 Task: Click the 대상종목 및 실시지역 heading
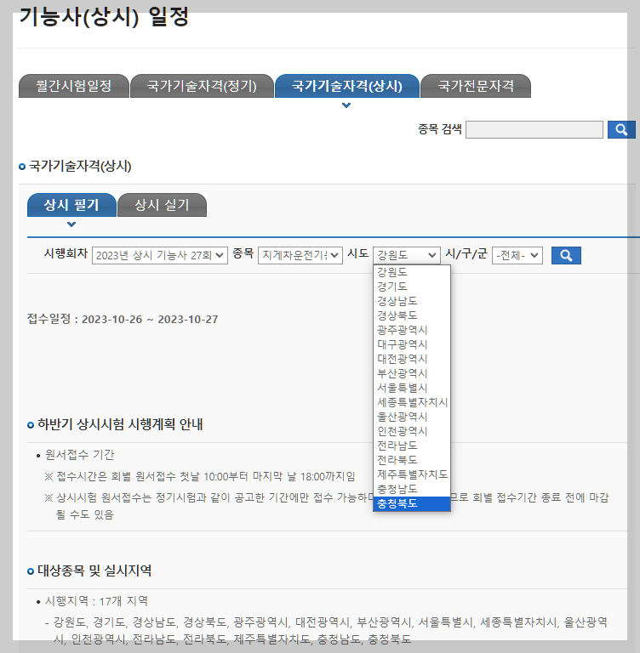[x=94, y=571]
